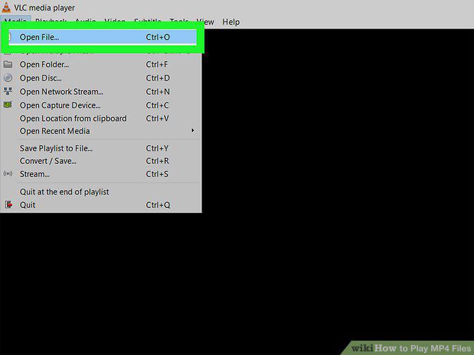Click the Ctrl+R shortcut label

click(x=157, y=161)
